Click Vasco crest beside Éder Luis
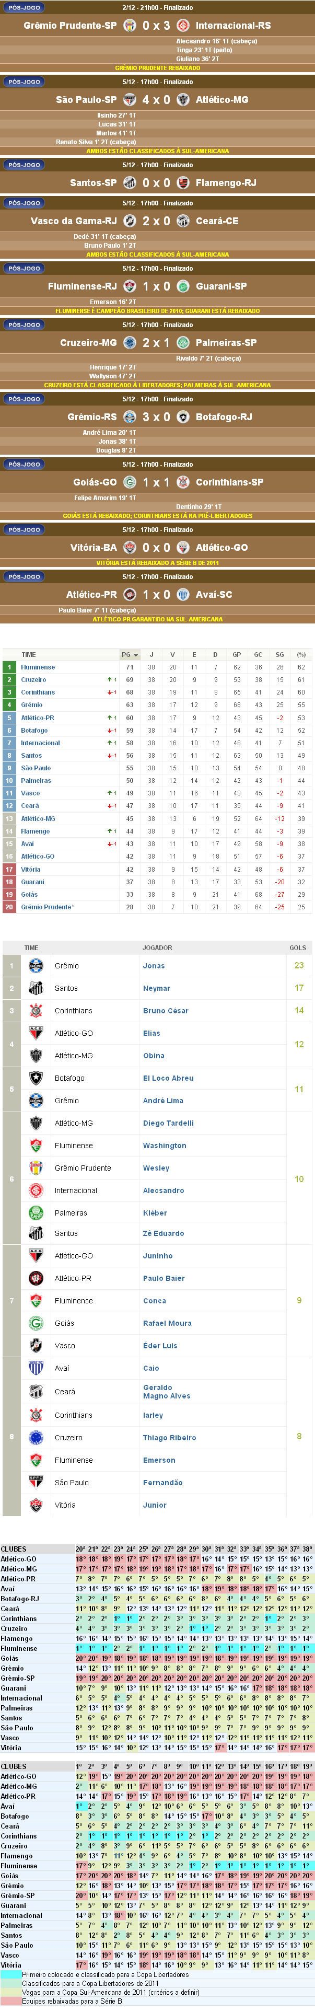Viewport: 315px width, 2012px height. [36, 1347]
